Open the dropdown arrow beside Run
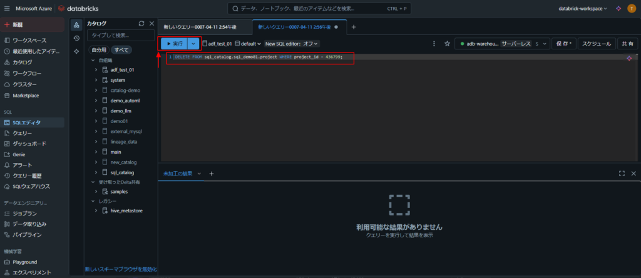641x278 pixels. click(193, 44)
